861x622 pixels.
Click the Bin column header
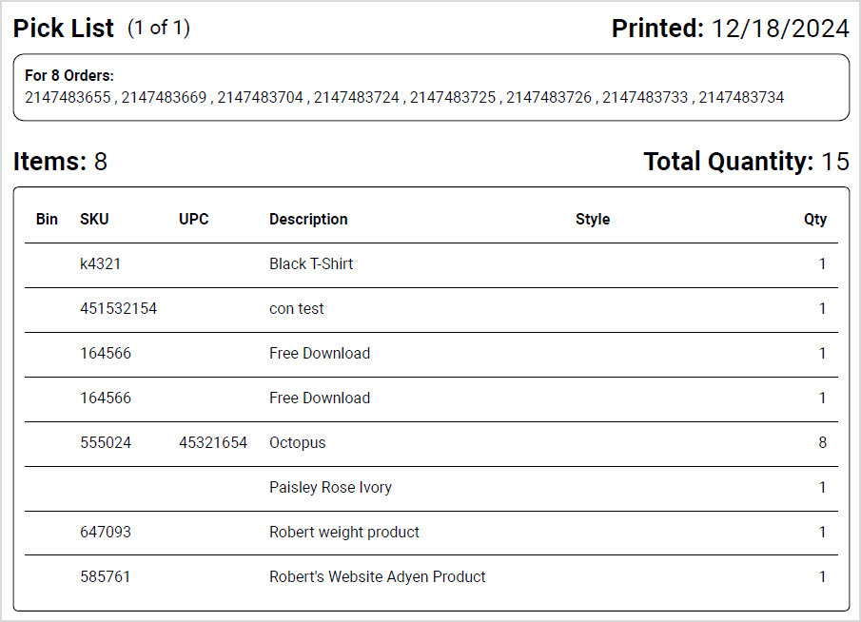(x=47, y=219)
